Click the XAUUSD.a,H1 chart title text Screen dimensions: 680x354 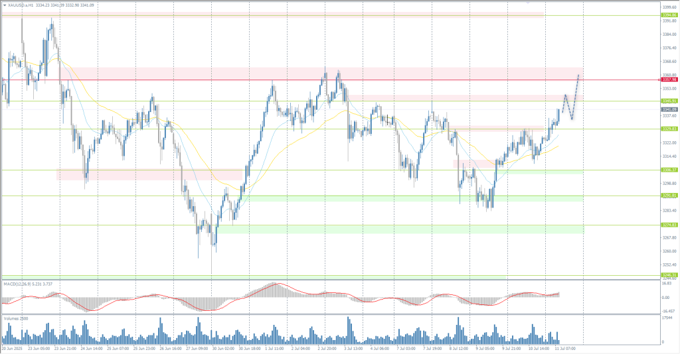pos(21,5)
